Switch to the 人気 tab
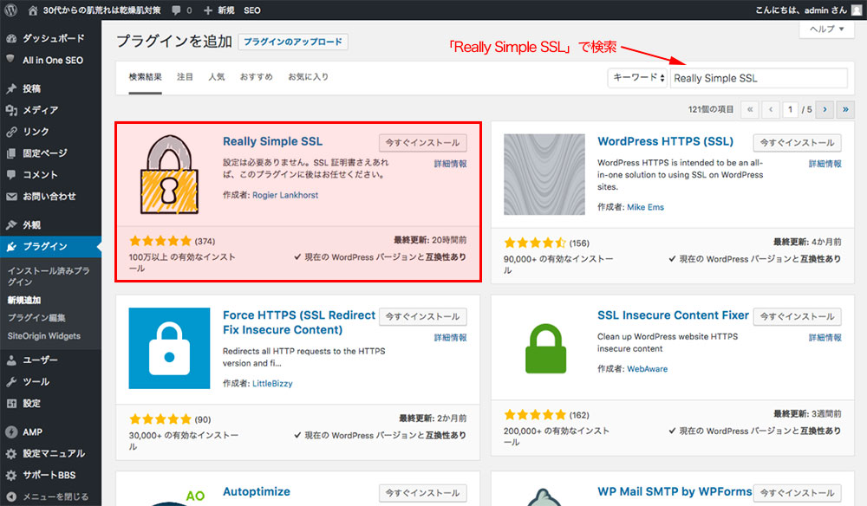867x506 pixels. click(x=216, y=77)
